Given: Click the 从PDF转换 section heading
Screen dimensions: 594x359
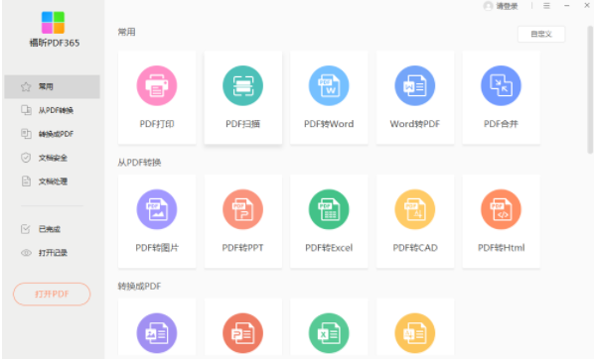Looking at the screenshot, I should 139,163.
